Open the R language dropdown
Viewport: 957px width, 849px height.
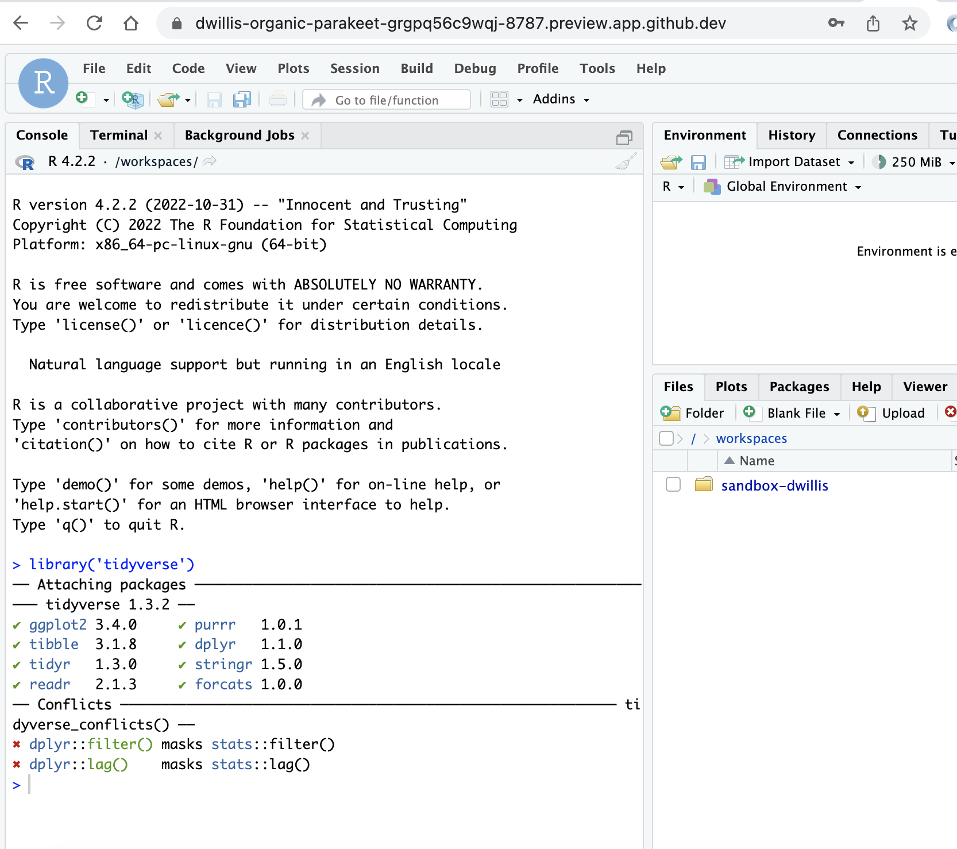[673, 186]
